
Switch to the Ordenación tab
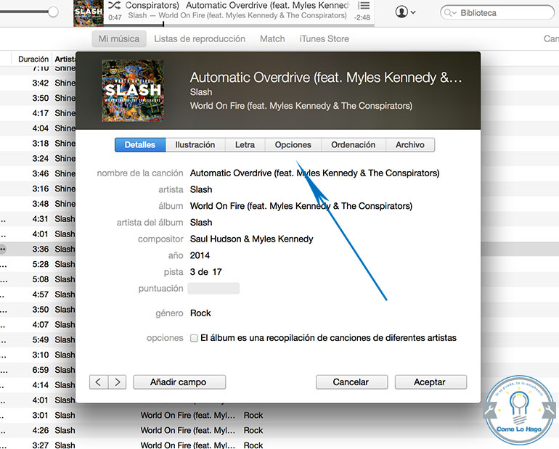[354, 145]
